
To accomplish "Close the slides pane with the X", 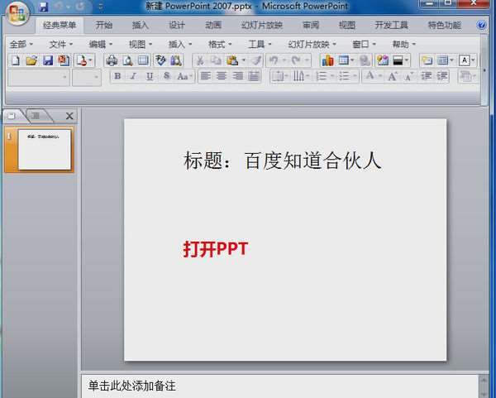I will (x=69, y=116).
